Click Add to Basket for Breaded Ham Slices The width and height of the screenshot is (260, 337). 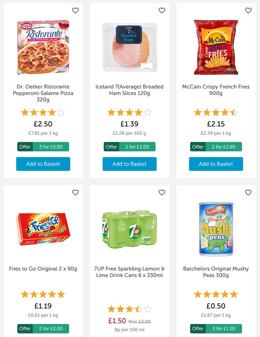[129, 164]
